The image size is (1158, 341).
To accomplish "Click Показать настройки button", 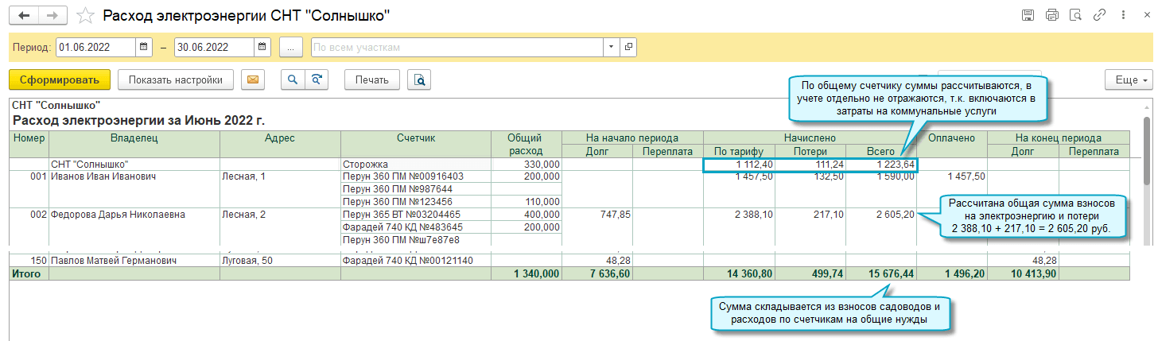I will (176, 79).
